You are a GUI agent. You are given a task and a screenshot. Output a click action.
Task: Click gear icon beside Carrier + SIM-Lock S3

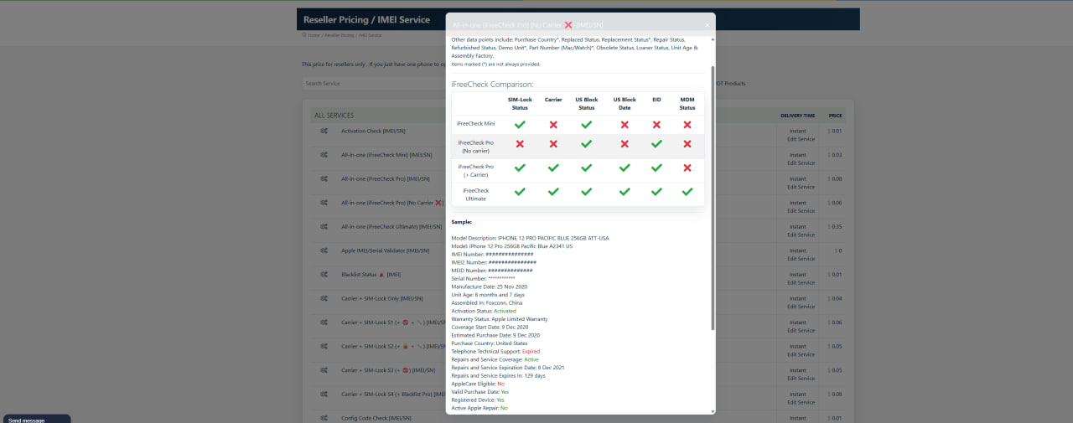point(323,370)
